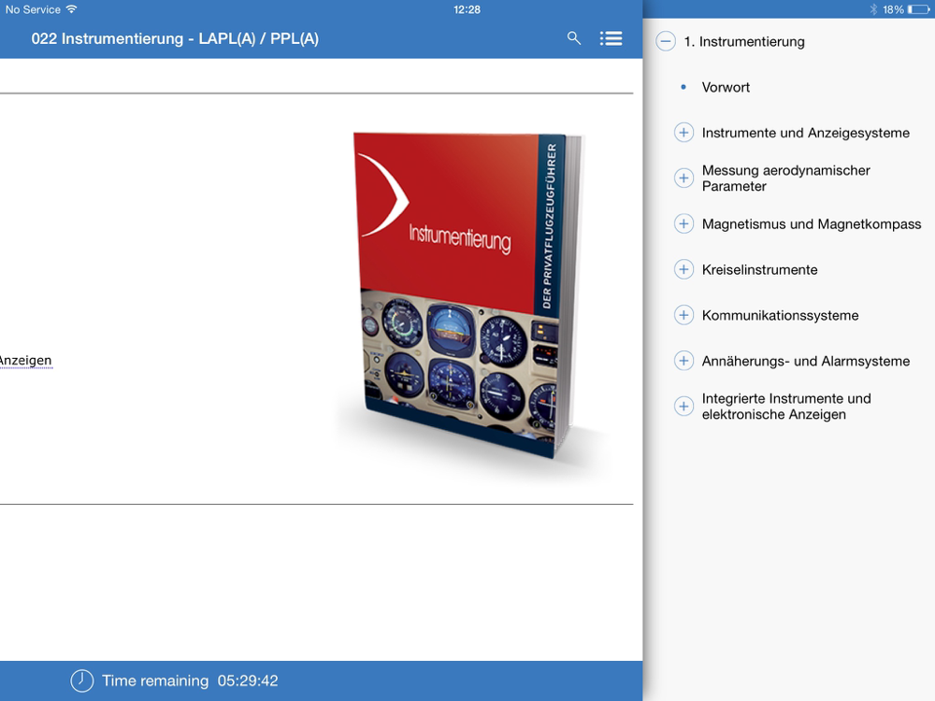Viewport: 935px width, 701px height.
Task: Tap the clock icon beside Time remaining
Action: pos(82,680)
